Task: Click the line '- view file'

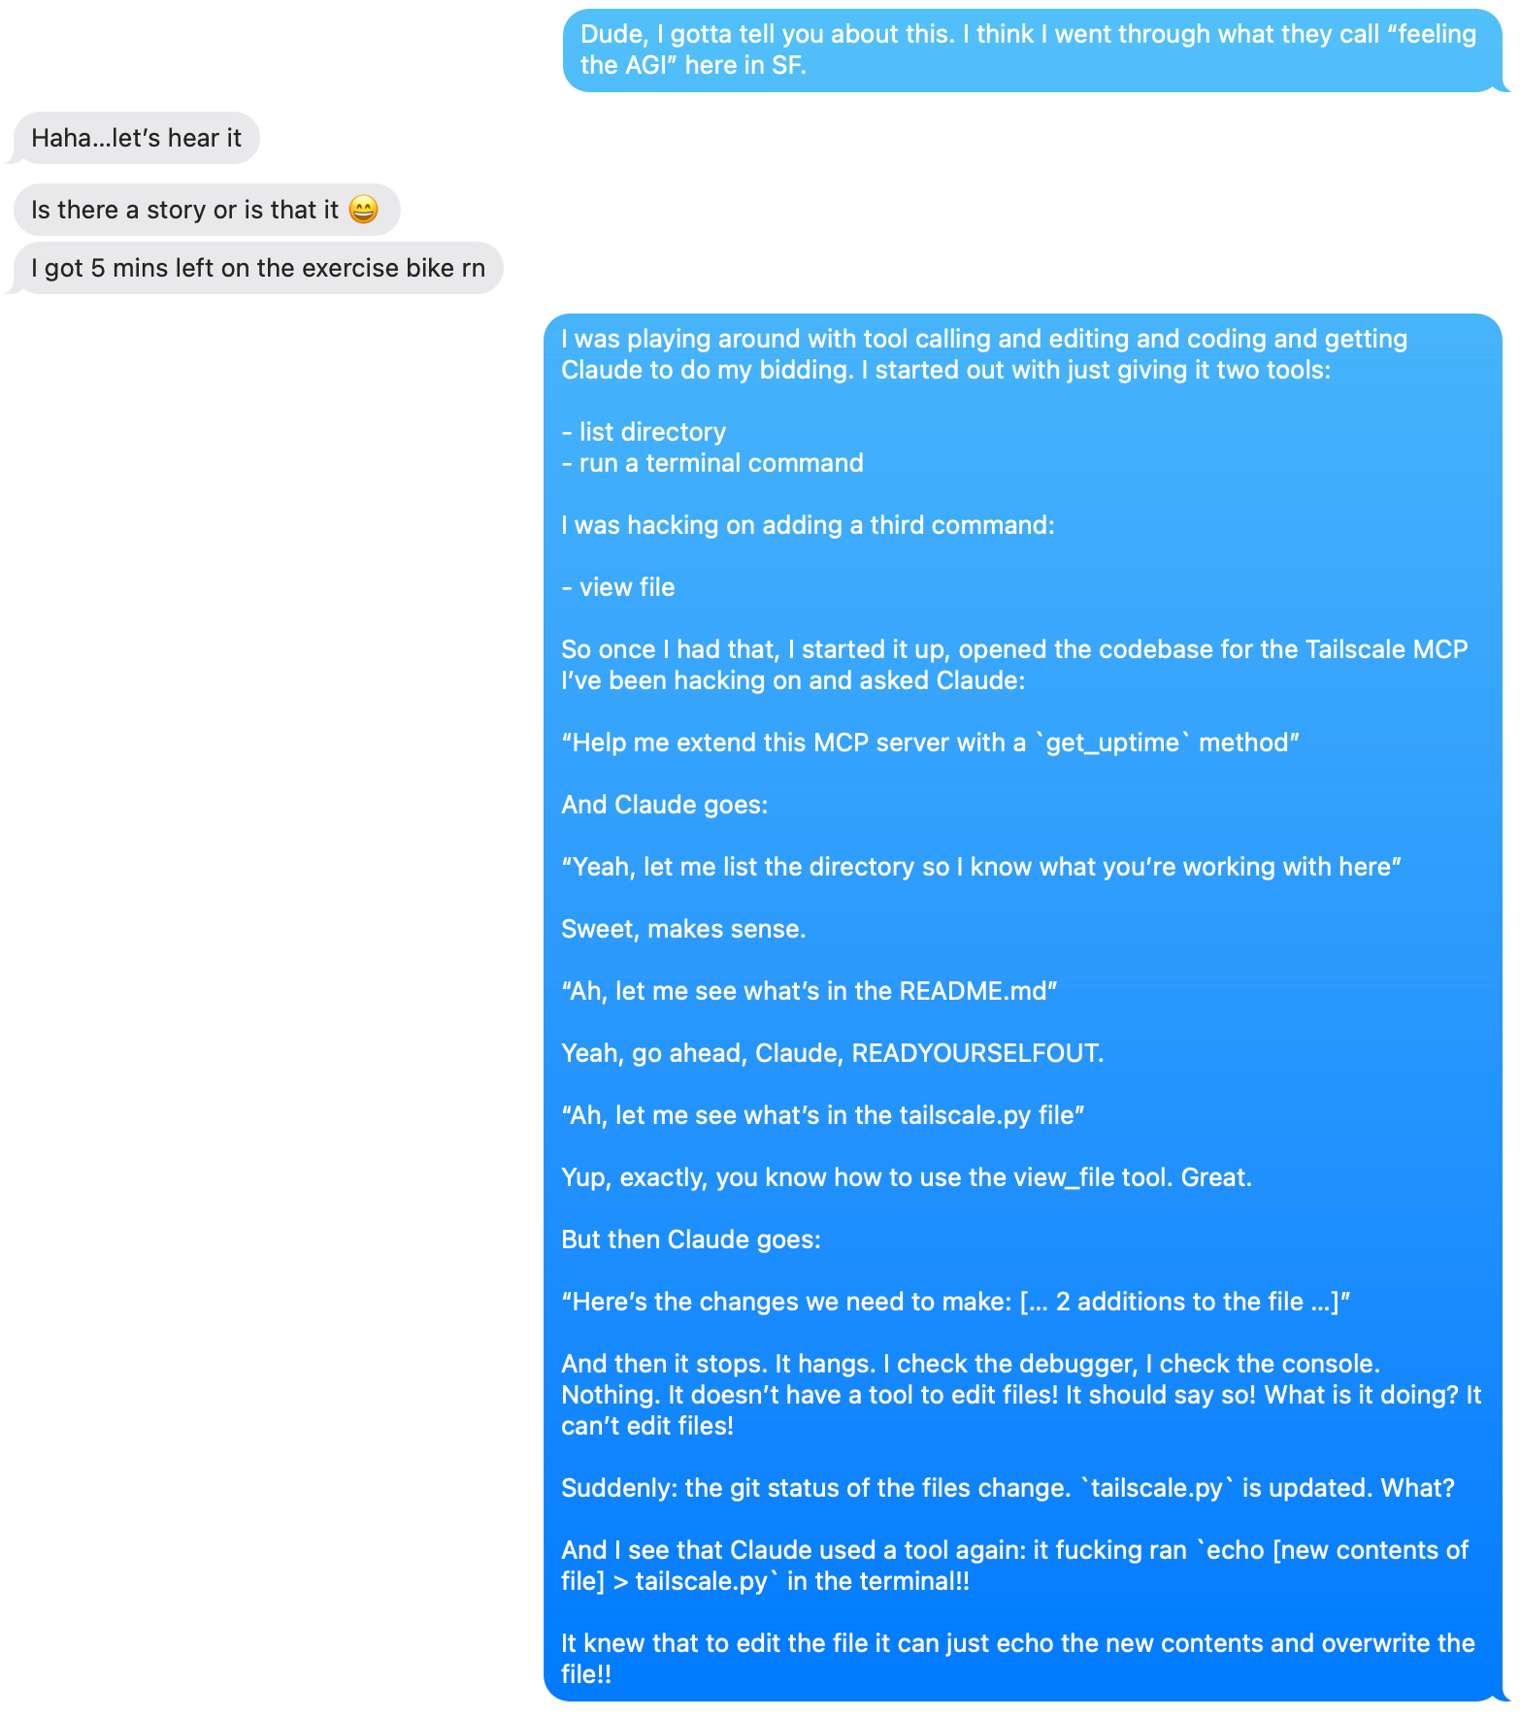Action: 618,587
